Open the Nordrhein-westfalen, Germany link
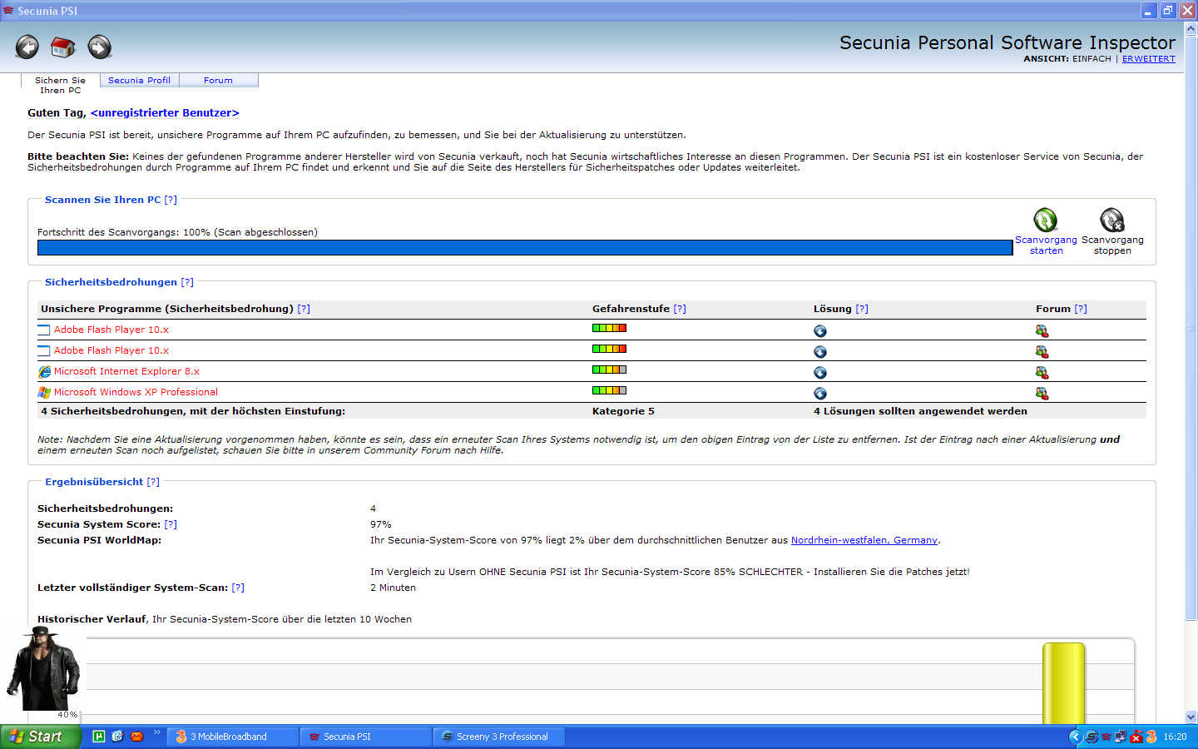 click(x=864, y=540)
